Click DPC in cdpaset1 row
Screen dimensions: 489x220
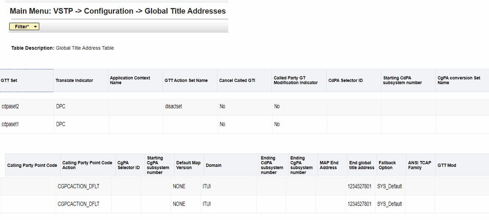point(61,124)
